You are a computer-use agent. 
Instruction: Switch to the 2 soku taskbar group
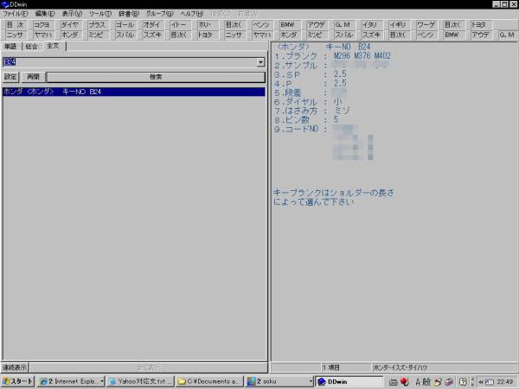(x=279, y=381)
